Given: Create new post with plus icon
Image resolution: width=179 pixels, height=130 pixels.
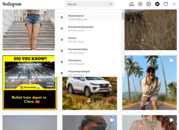Looking at the screenshot, I should pyautogui.click(x=149, y=4).
